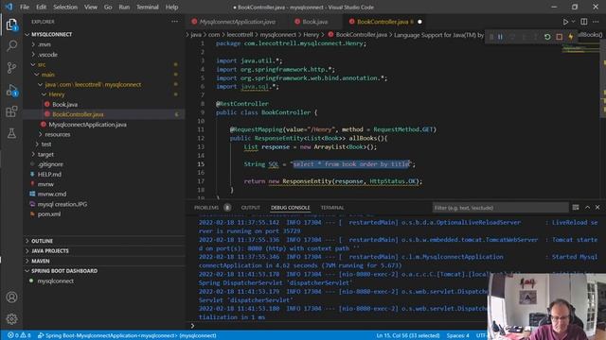The height and width of the screenshot is (340, 606).
Task: Open the Go menu
Action: click(x=108, y=7)
